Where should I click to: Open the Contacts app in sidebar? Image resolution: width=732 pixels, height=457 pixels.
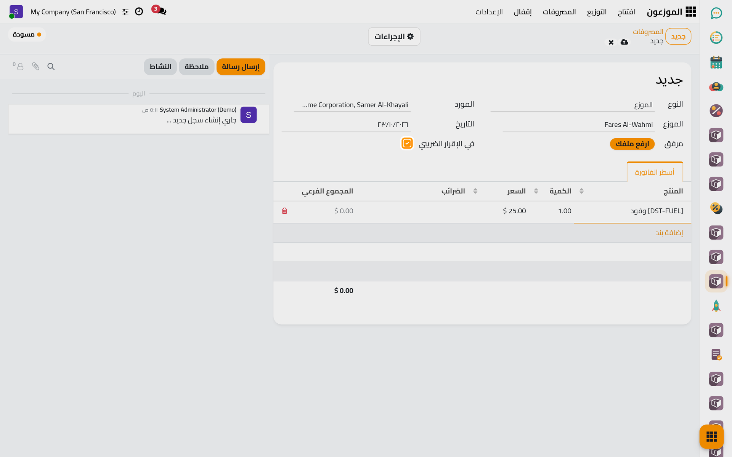[x=716, y=86]
